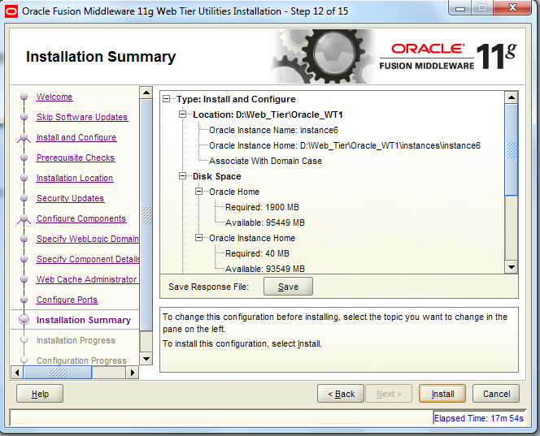Viewport: 540px width, 436px height.
Task: Open the Prerequisite Checks step
Action: pyautogui.click(x=76, y=158)
